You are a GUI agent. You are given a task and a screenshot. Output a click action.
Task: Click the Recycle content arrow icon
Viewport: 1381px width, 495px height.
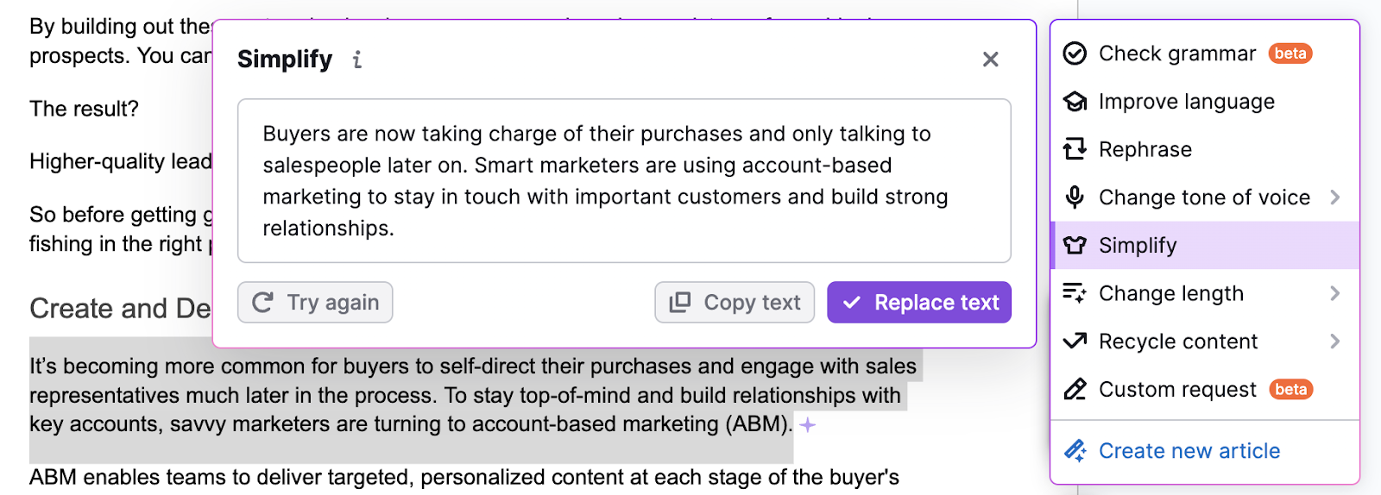pos(1075,341)
